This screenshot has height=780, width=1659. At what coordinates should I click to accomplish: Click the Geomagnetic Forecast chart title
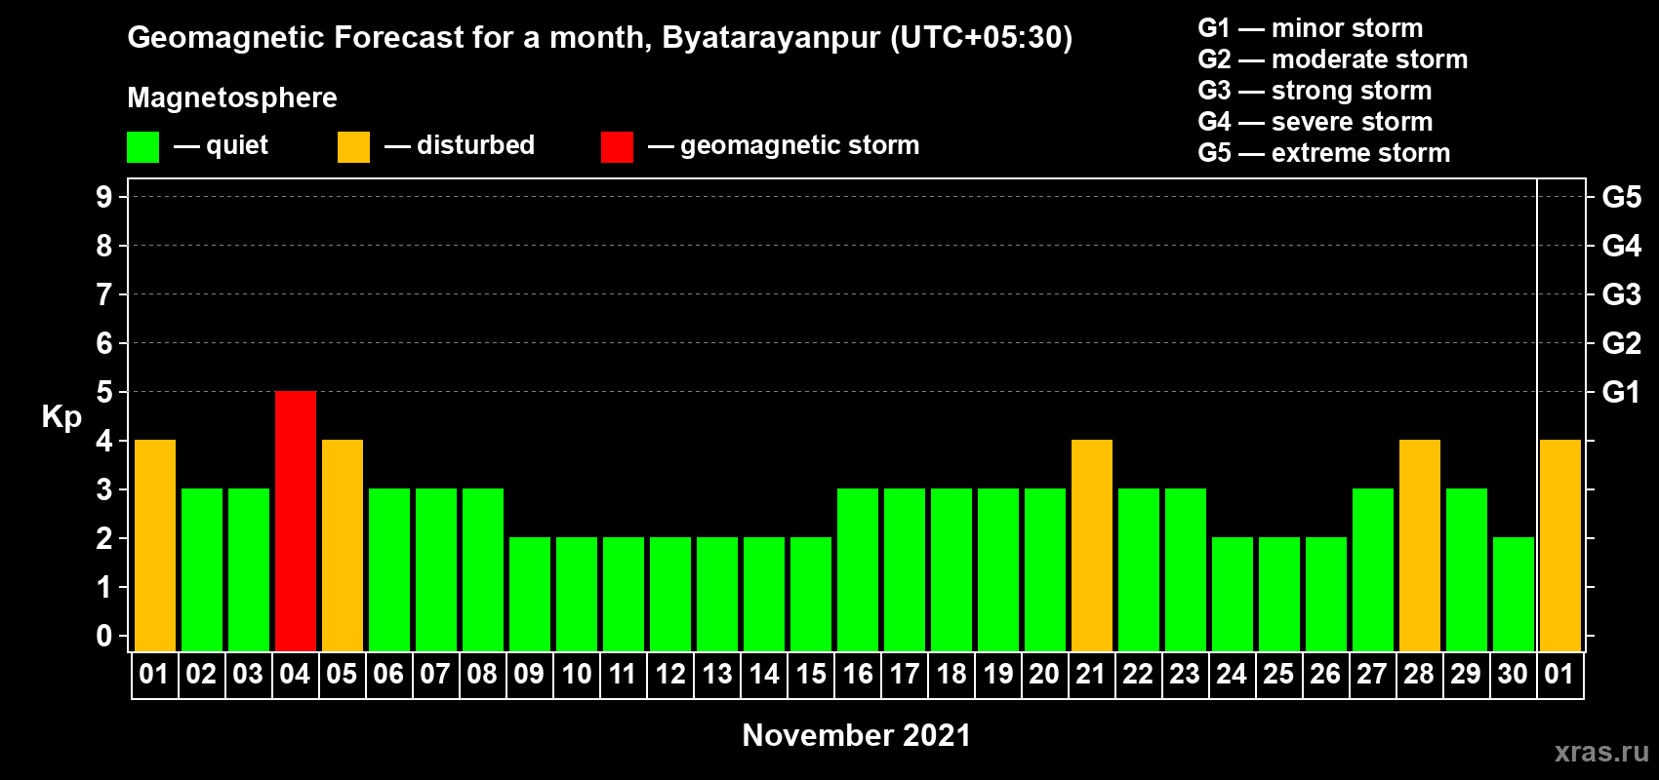coord(600,38)
